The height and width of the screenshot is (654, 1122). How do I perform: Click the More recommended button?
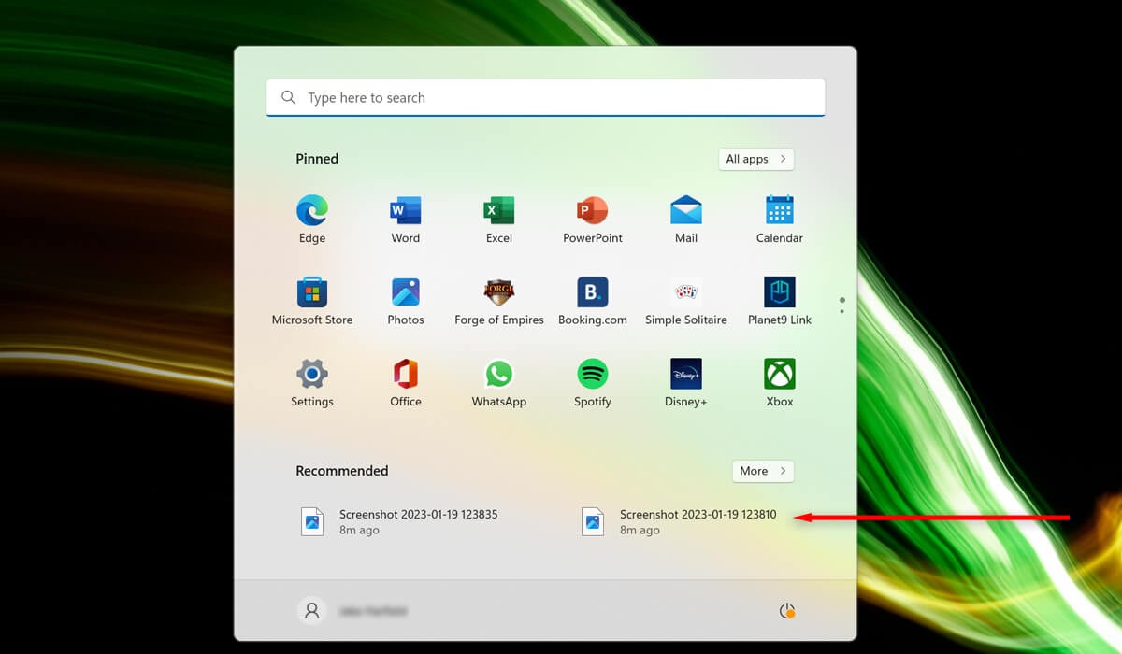(x=763, y=471)
